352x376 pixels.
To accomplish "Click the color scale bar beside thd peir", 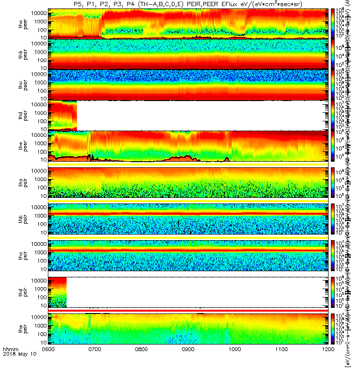I will tap(333, 292).
